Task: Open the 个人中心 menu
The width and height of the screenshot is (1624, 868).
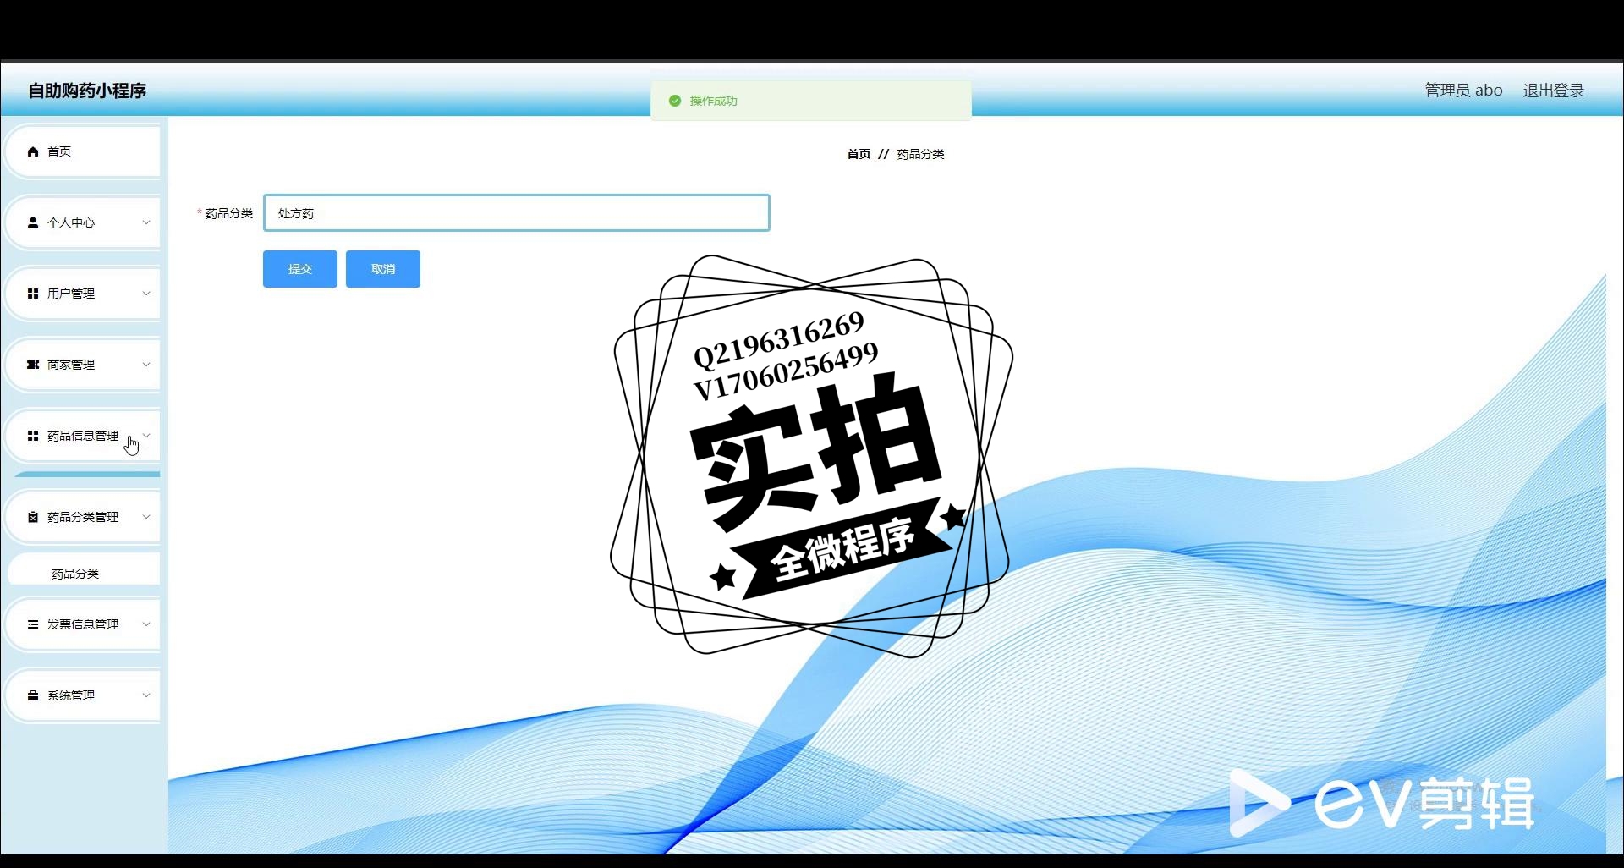Action: click(x=83, y=222)
